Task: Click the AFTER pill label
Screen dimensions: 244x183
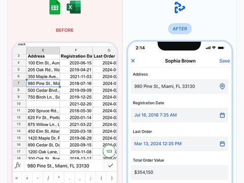Action: click(180, 29)
